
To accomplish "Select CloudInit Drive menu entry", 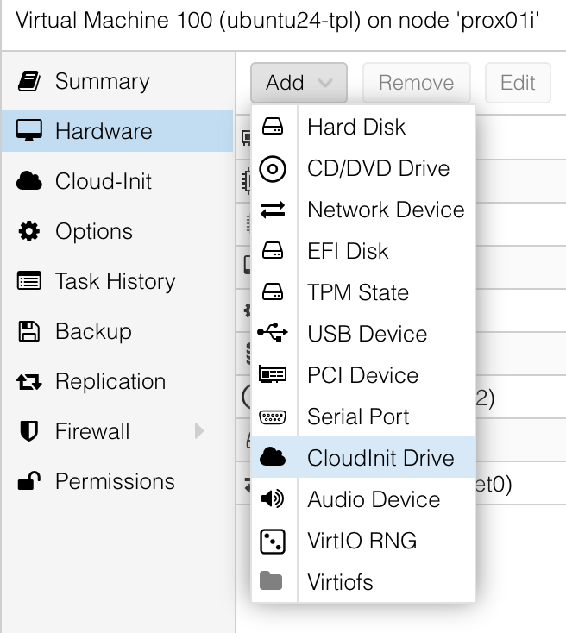I will click(362, 457).
